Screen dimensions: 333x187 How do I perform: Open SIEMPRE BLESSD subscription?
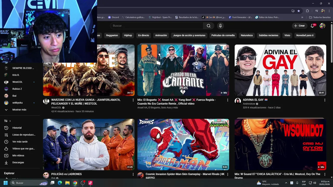click(x=20, y=68)
